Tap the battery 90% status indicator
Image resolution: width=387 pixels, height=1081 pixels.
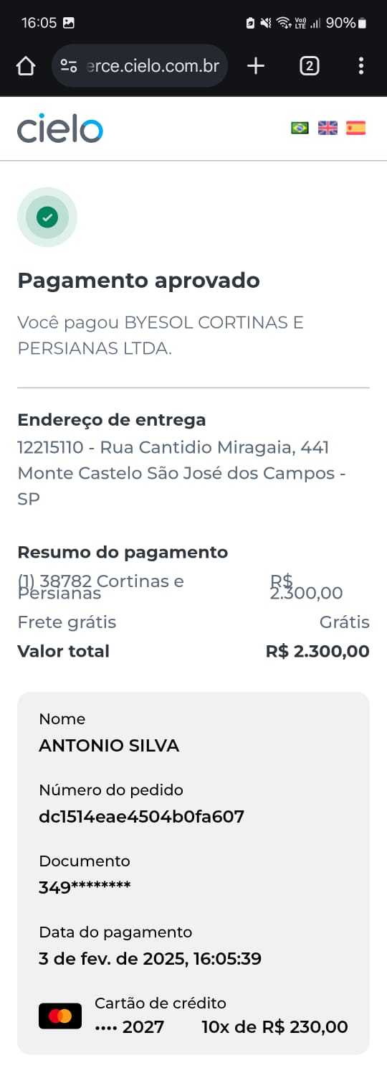tap(346, 23)
